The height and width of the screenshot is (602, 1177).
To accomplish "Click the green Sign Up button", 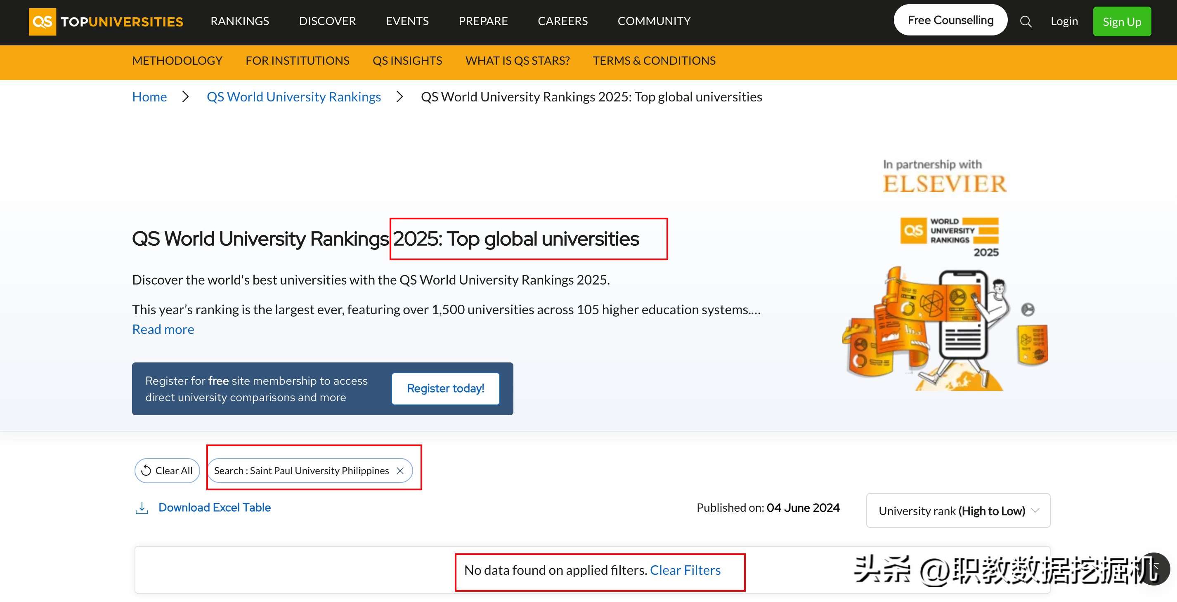I will click(1122, 21).
